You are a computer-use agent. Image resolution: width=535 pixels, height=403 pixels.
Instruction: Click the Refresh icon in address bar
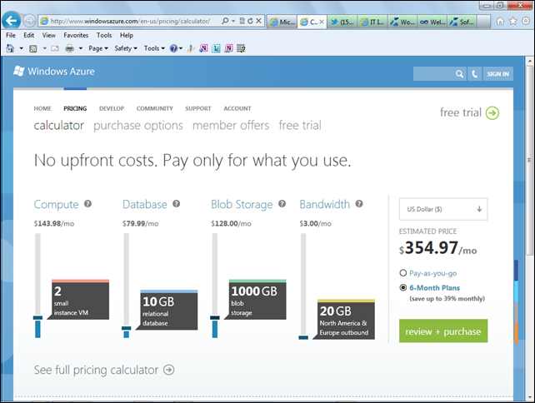pyautogui.click(x=251, y=21)
